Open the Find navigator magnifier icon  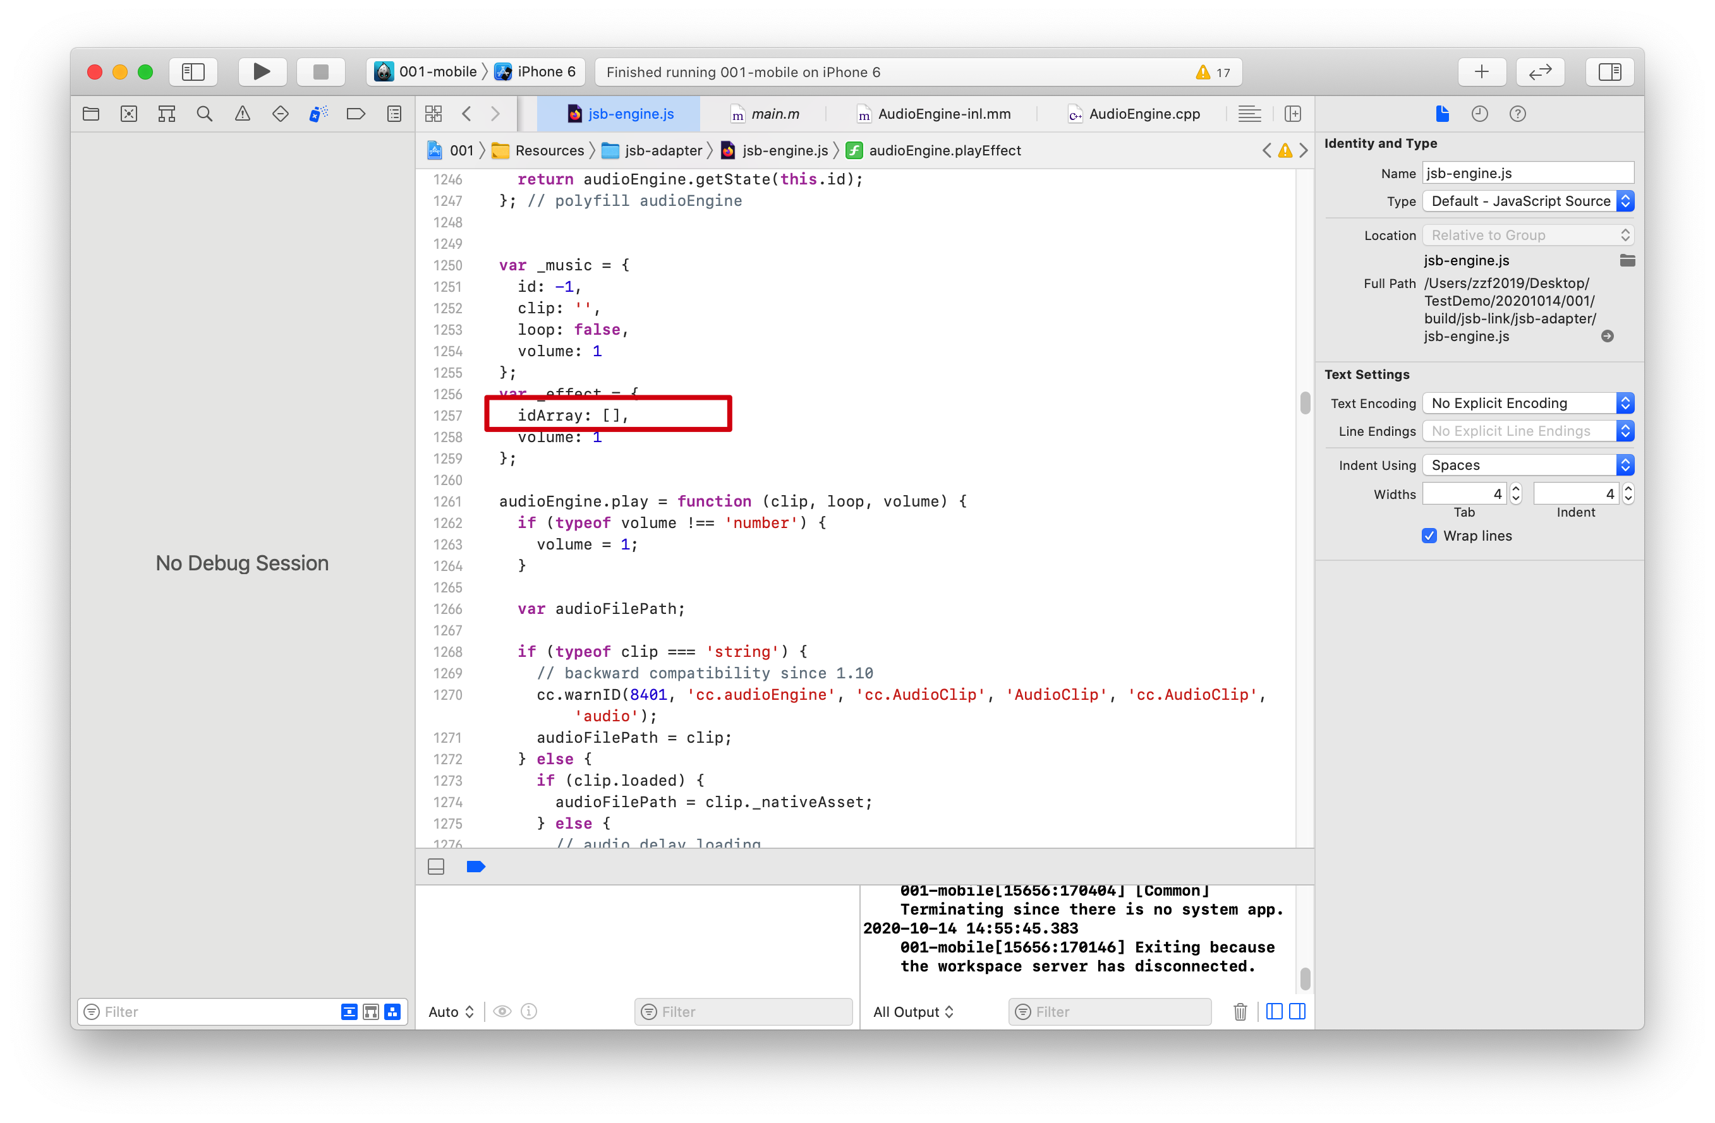tap(205, 114)
